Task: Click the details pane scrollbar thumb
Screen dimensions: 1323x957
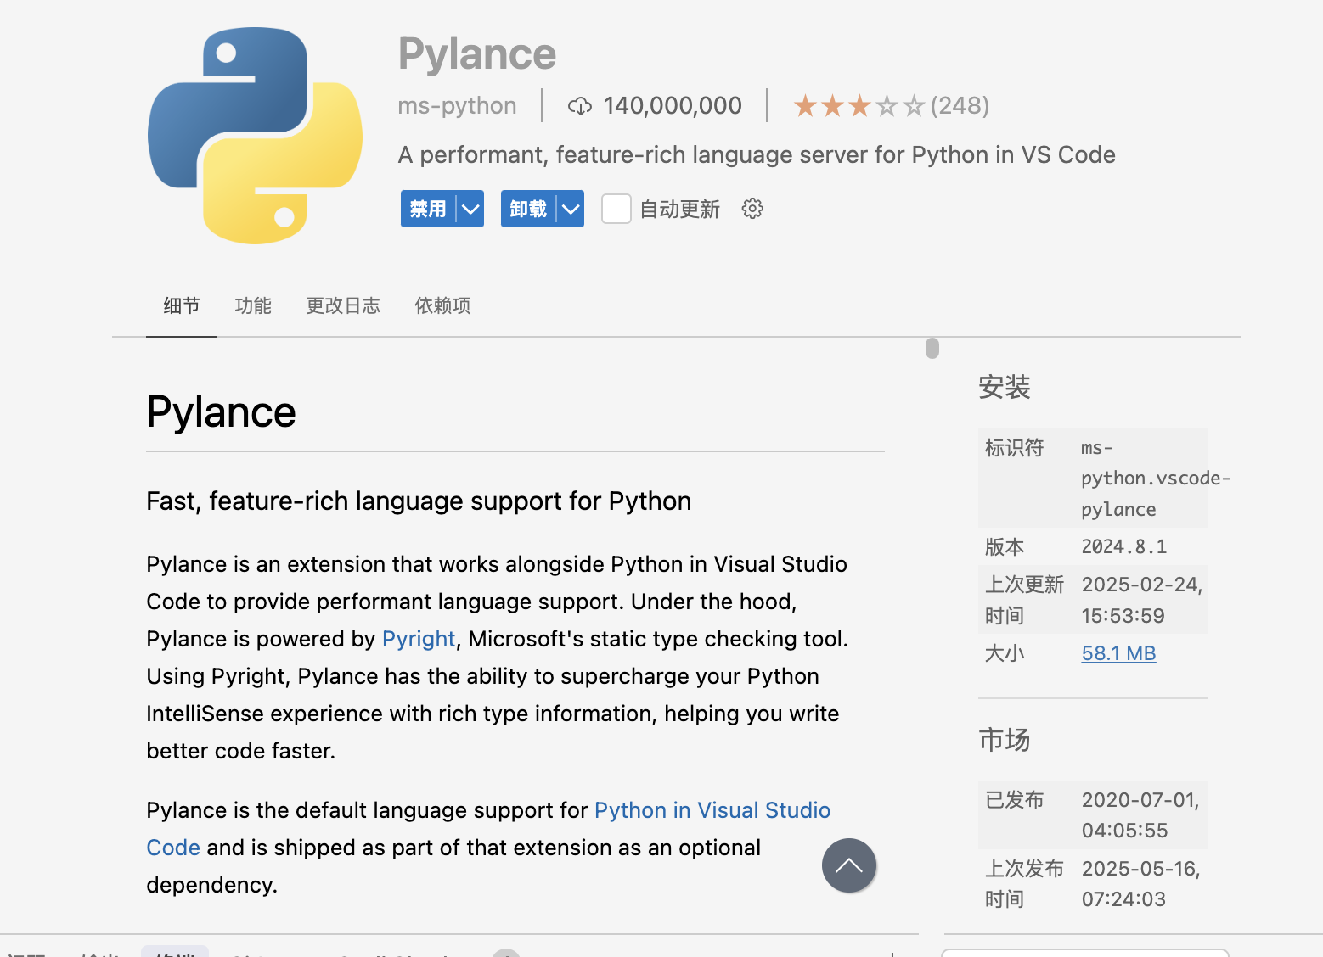Action: click(932, 348)
